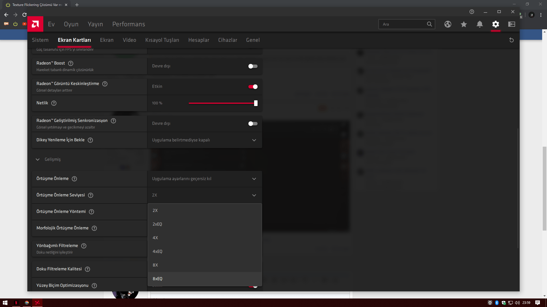Click the Netlik slider handle
547x307 pixels.
(256, 103)
